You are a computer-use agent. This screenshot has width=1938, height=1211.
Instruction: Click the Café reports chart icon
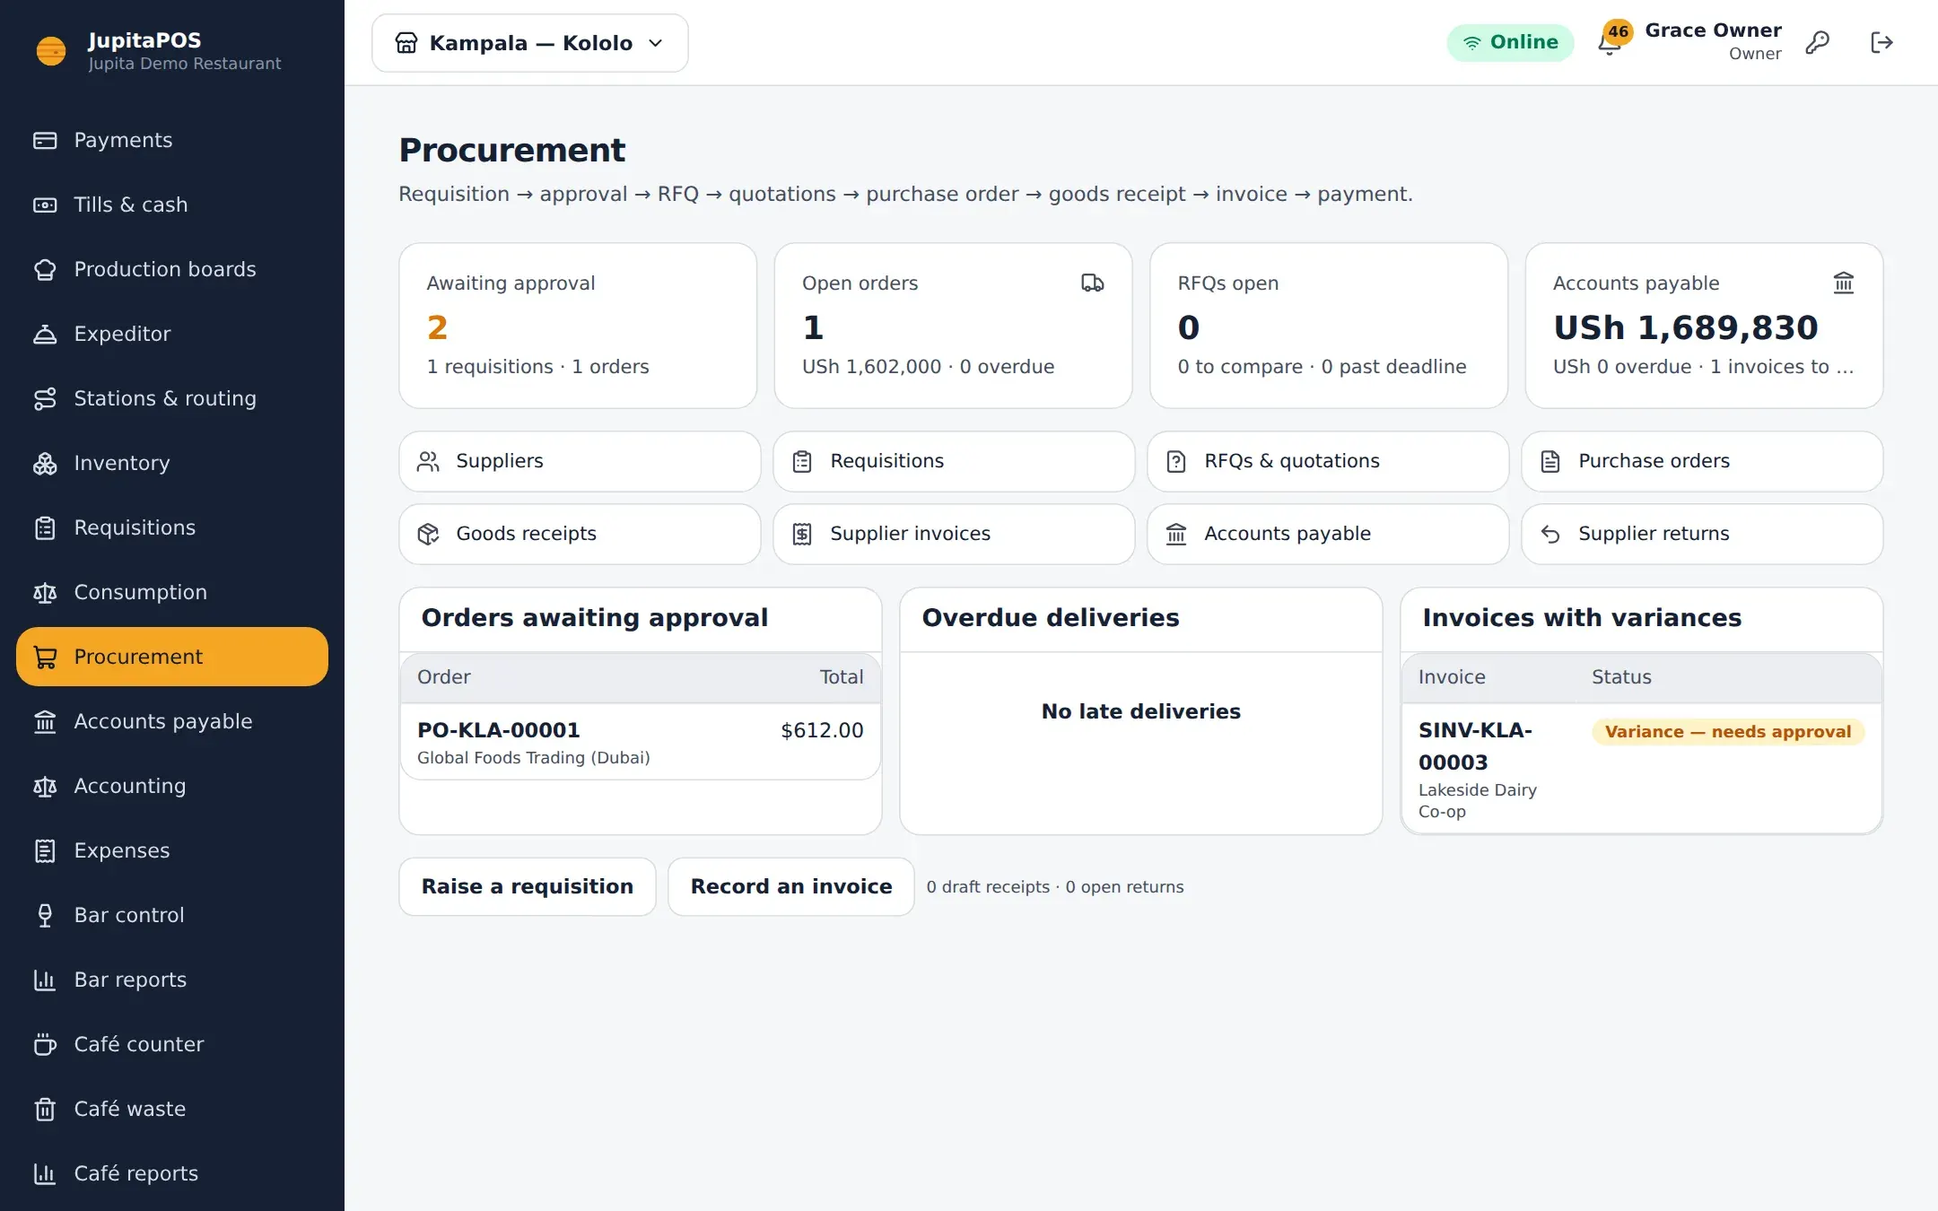click(x=45, y=1173)
